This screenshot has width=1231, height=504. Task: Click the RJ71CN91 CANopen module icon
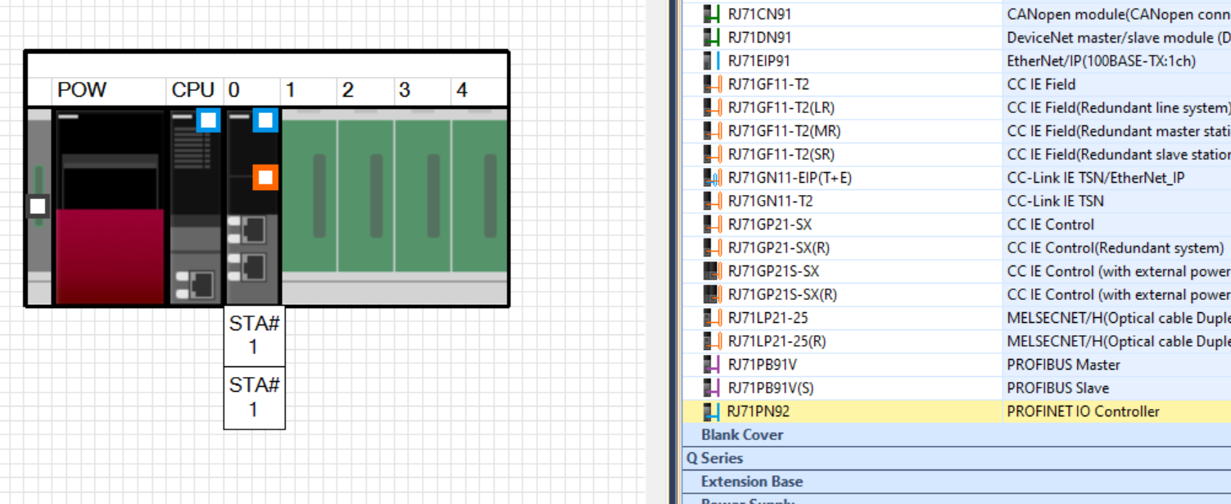(x=712, y=14)
